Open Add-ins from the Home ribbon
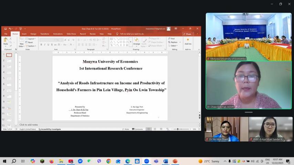Viewport: 294px width, 165px height. 188,41
